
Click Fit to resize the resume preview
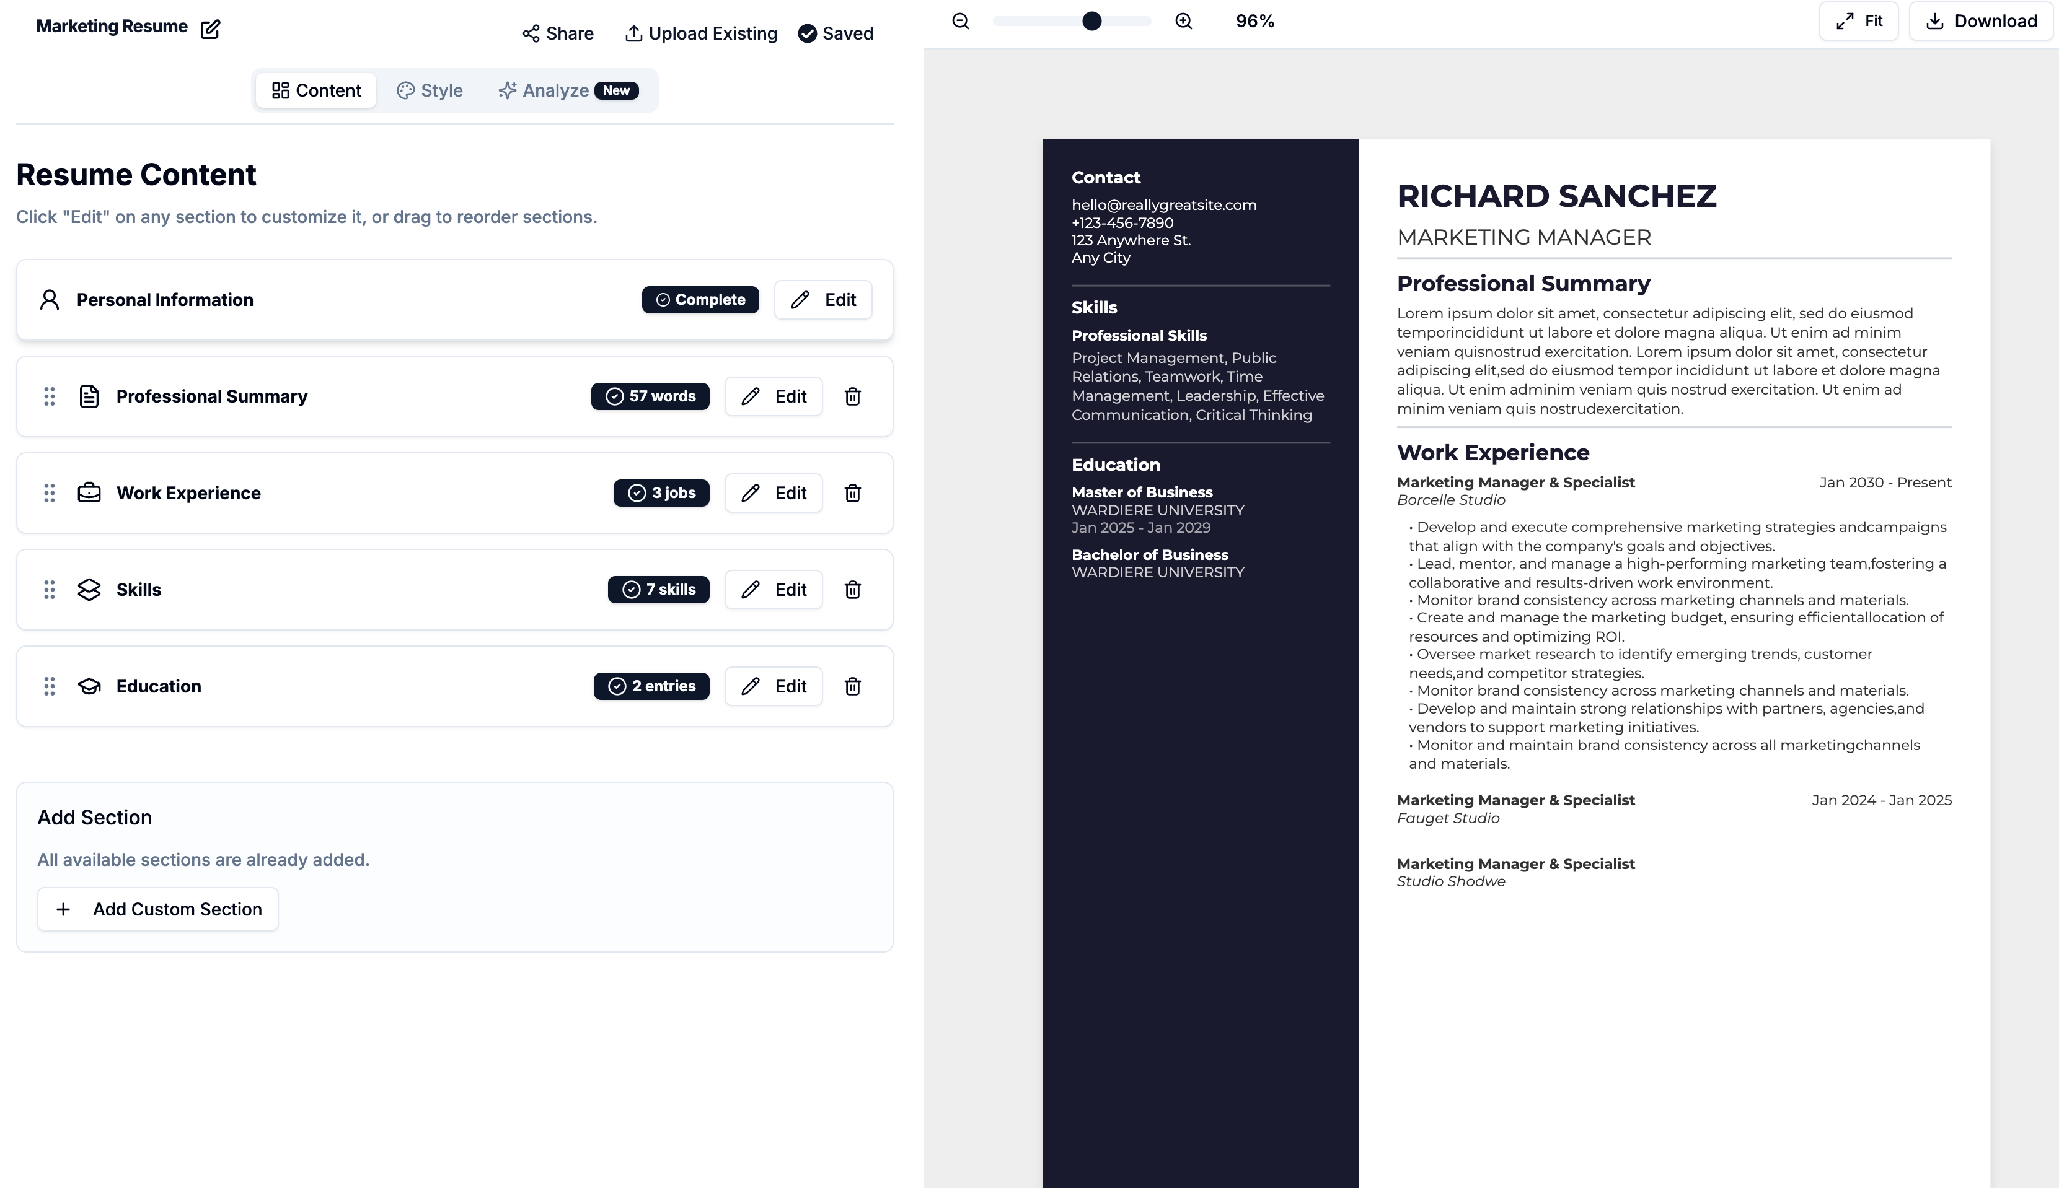tap(1859, 21)
